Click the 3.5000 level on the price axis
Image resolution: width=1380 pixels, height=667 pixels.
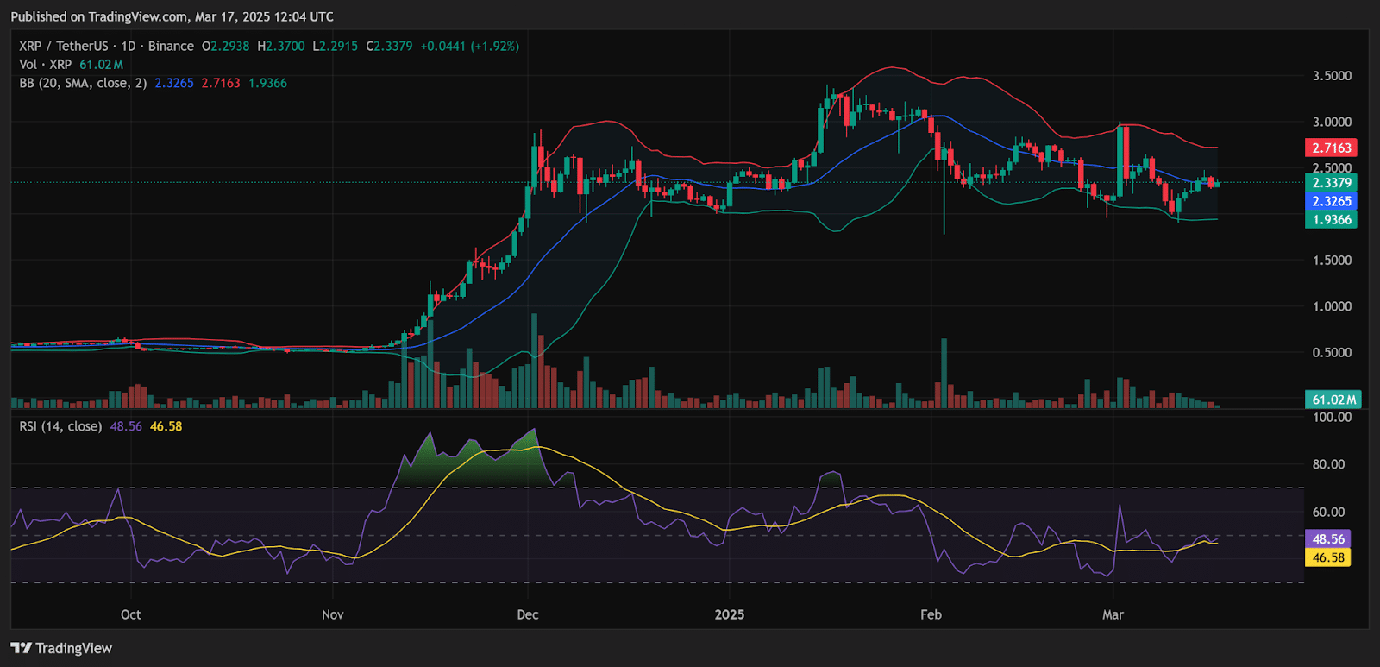1332,76
